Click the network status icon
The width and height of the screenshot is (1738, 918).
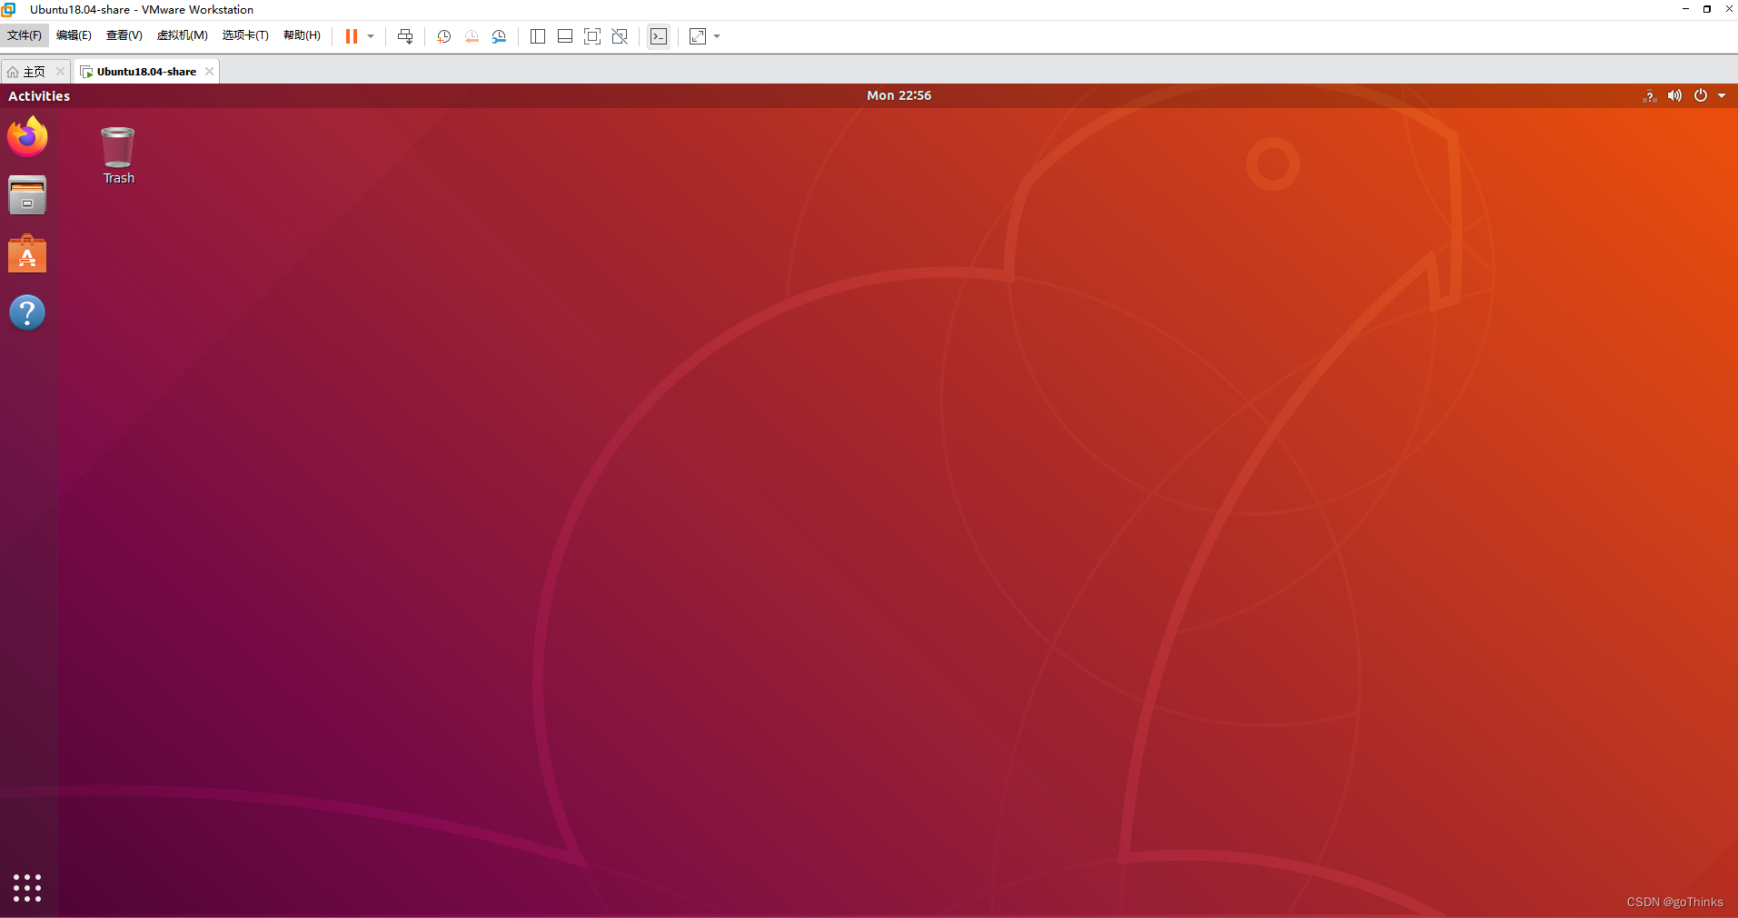point(1649,95)
